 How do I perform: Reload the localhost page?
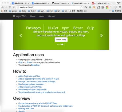click(x=10, y=7)
